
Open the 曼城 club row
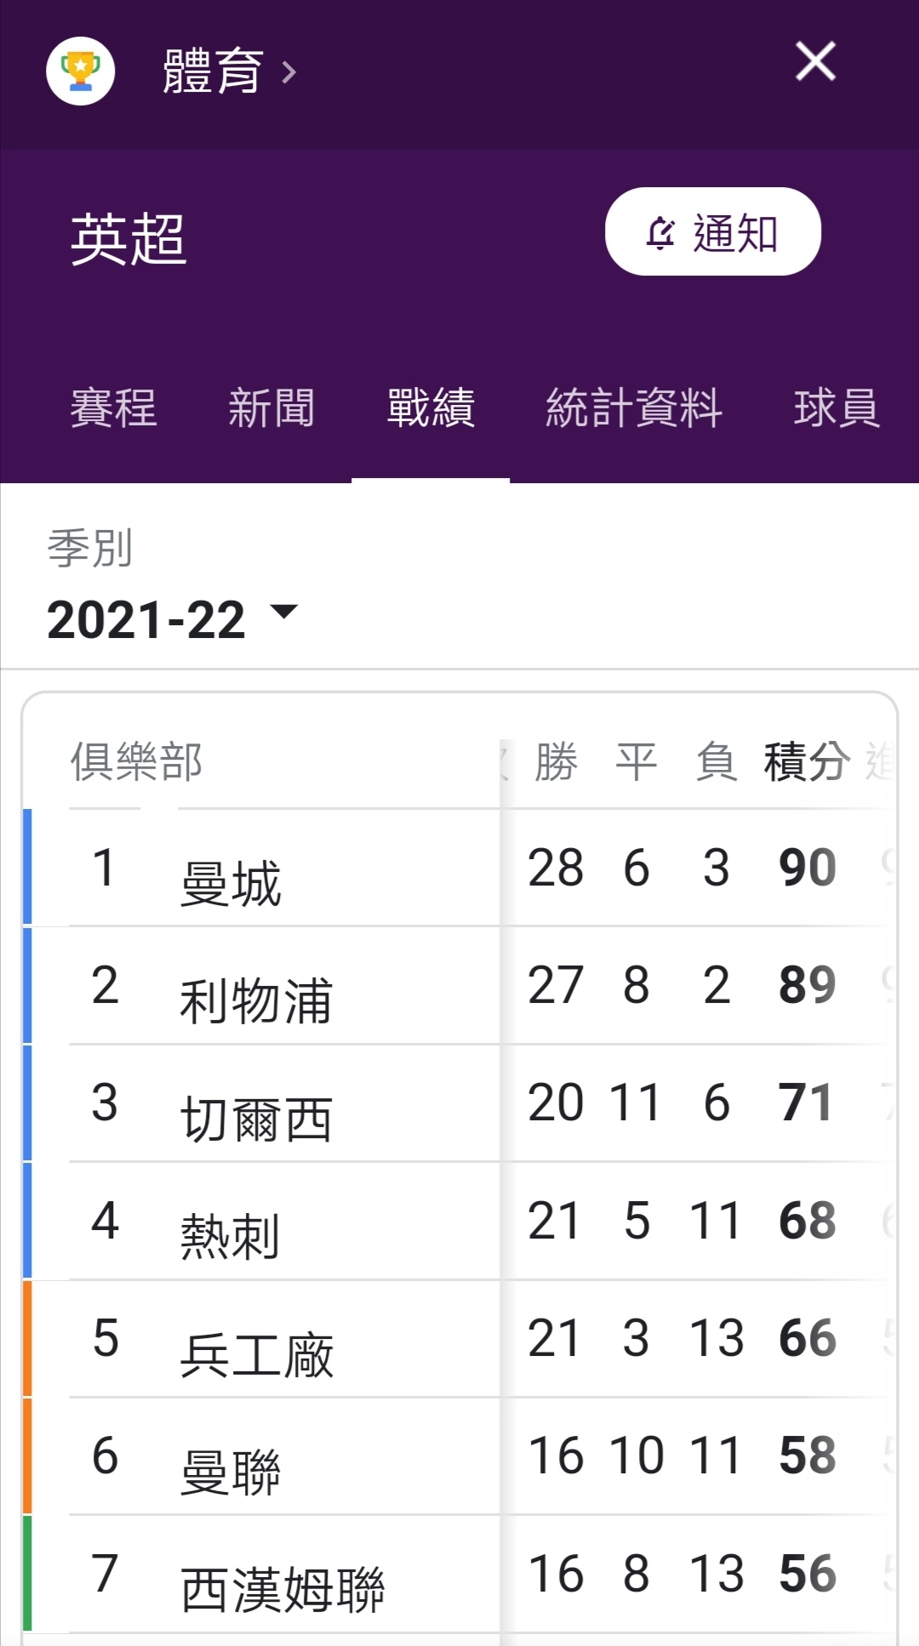click(x=459, y=868)
